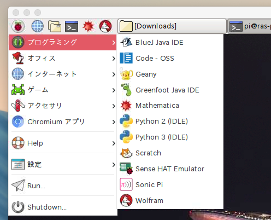Choose the Run... menu entry

(62, 186)
